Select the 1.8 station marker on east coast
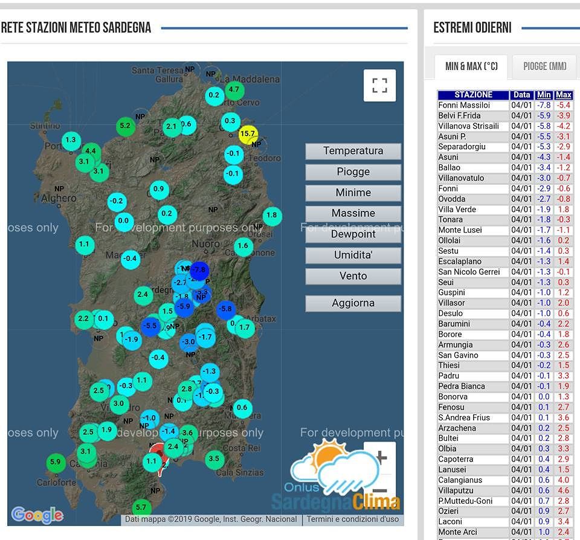 (x=272, y=216)
